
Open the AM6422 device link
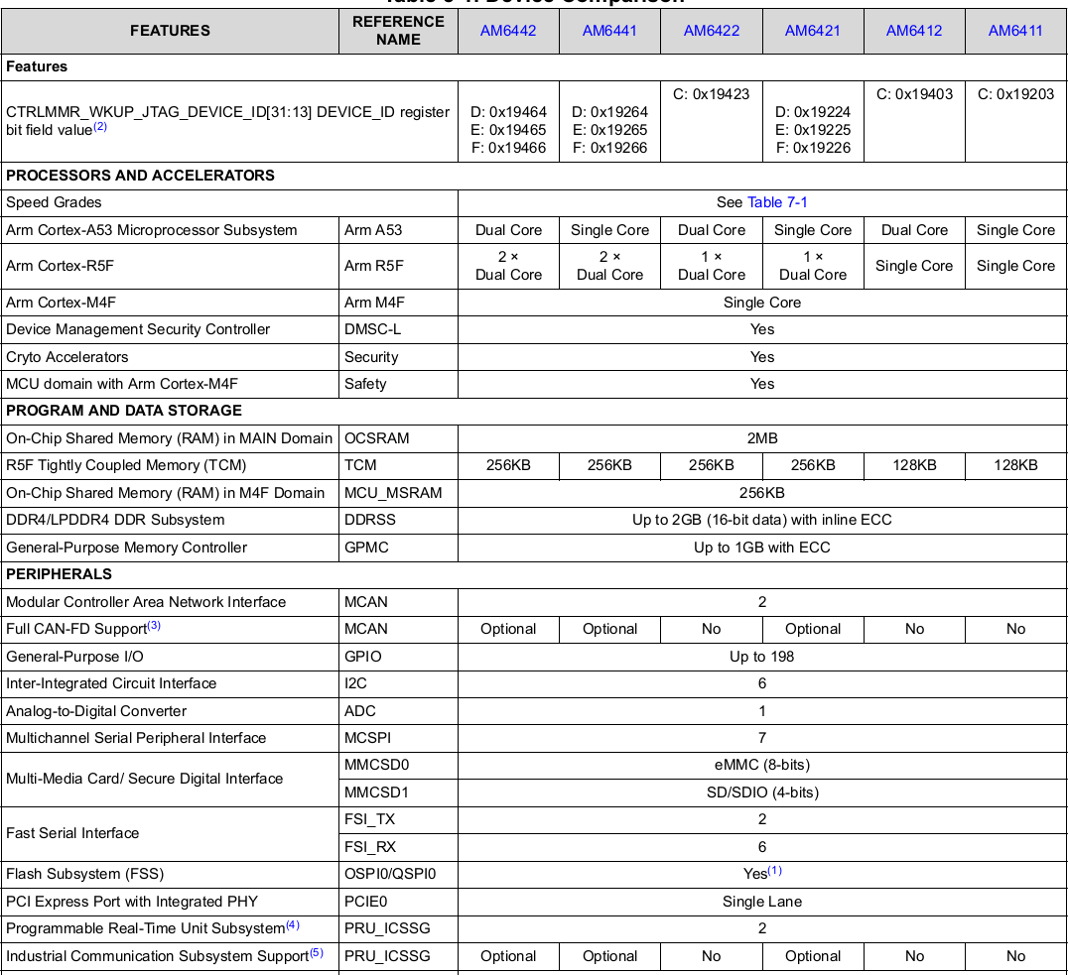pyautogui.click(x=711, y=31)
